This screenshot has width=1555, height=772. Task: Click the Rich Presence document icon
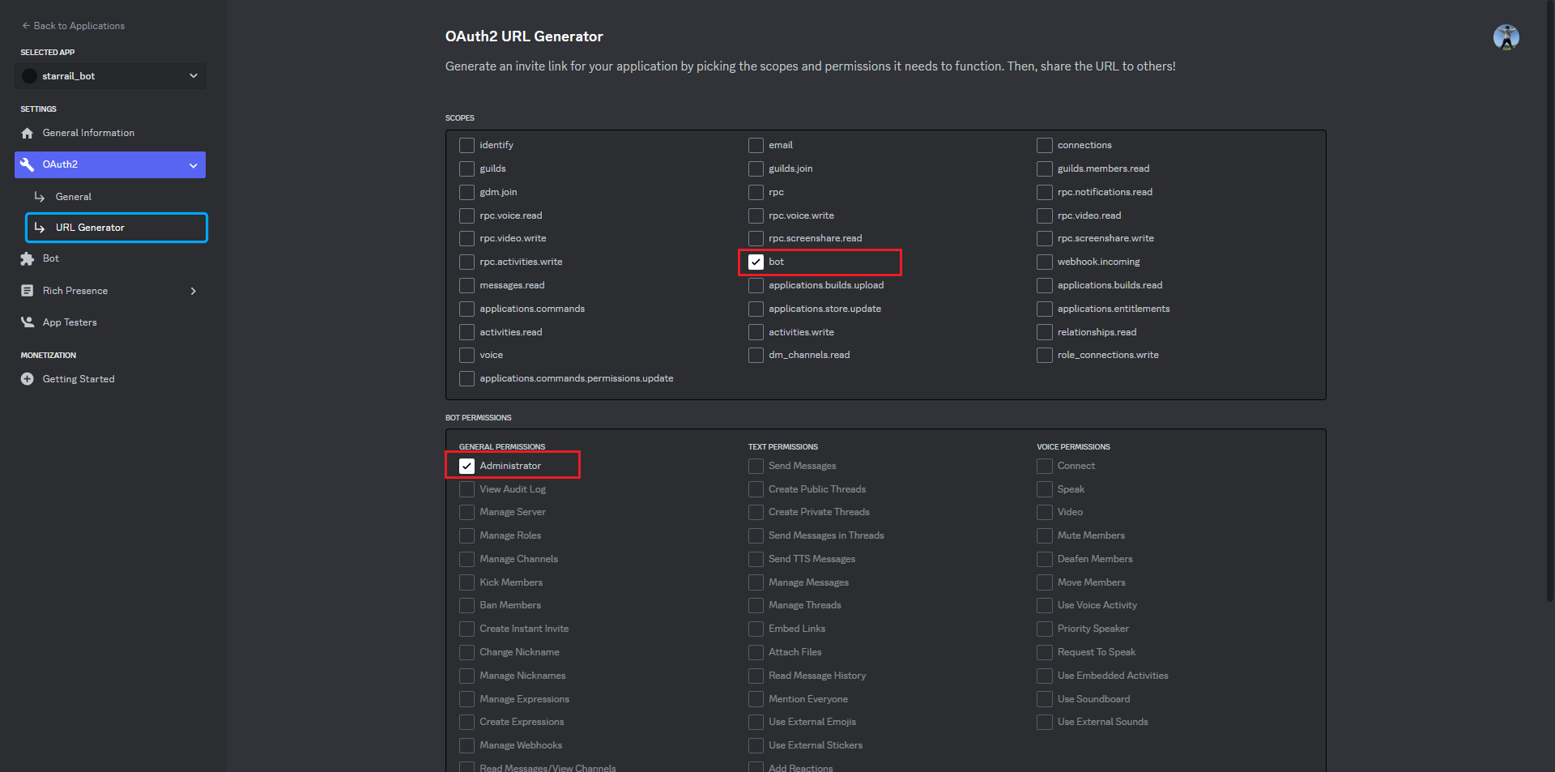point(28,291)
